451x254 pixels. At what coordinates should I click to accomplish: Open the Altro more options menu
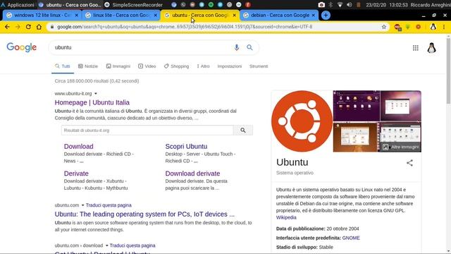click(204, 66)
